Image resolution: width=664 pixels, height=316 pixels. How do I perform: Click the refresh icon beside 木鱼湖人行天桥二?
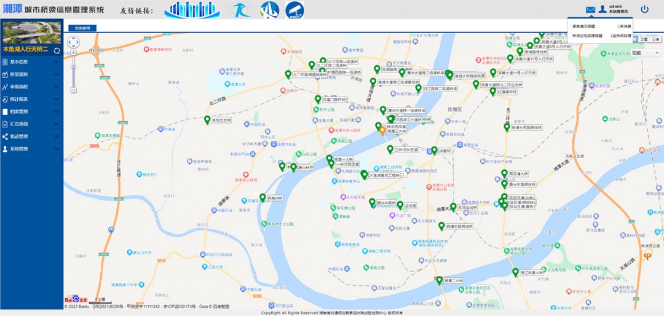[x=57, y=50]
